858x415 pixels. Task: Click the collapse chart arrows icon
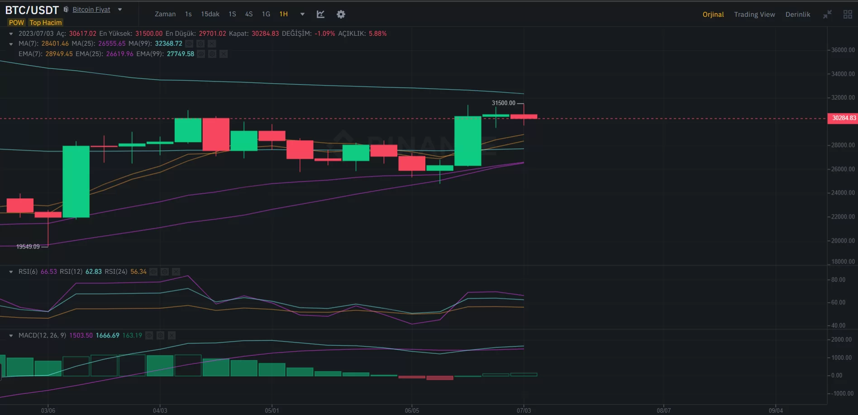tap(827, 14)
